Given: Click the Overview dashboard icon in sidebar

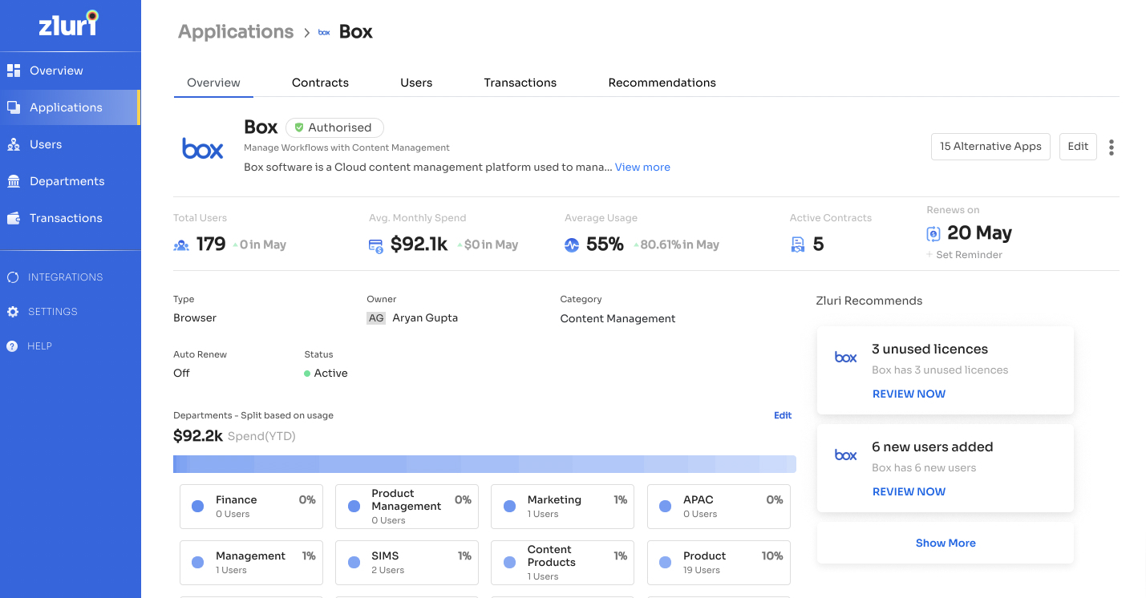Looking at the screenshot, I should (13, 71).
